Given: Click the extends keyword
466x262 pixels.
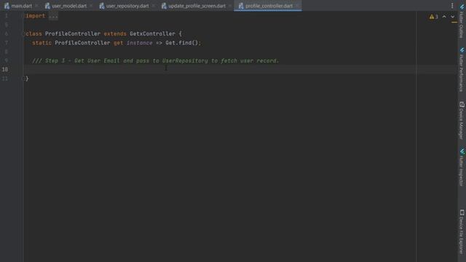Looking at the screenshot, I should click(x=115, y=34).
